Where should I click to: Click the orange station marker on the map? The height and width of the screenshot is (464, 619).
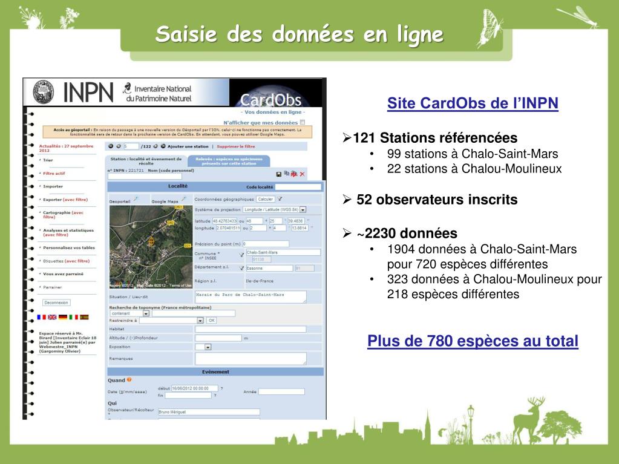click(x=151, y=241)
